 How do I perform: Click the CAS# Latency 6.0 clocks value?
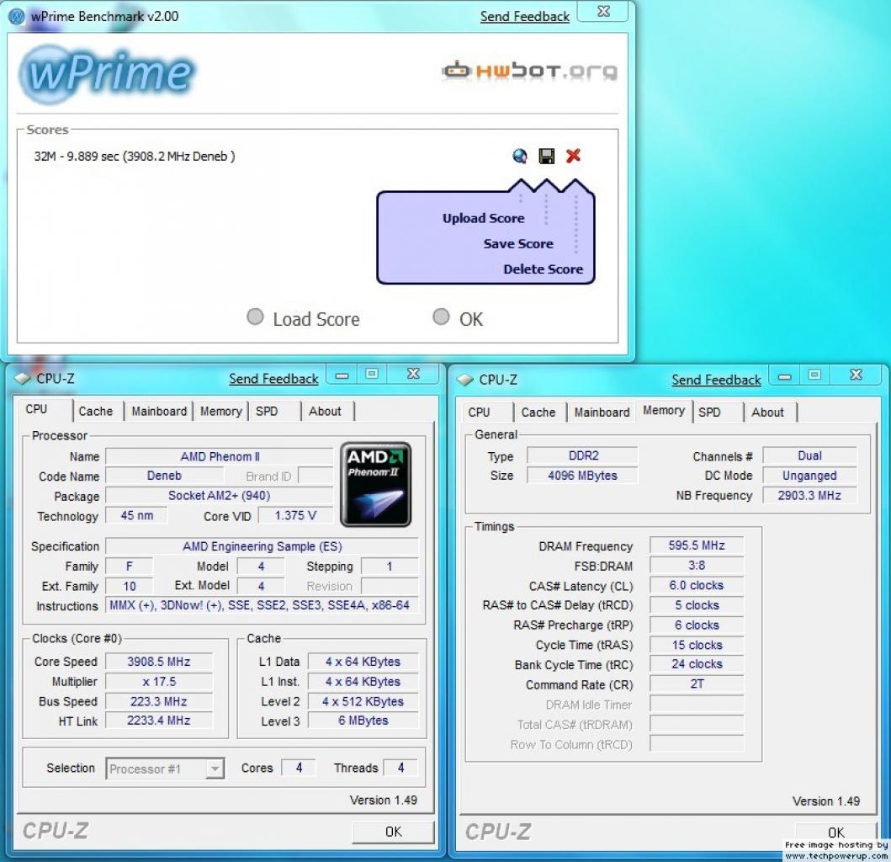click(697, 586)
